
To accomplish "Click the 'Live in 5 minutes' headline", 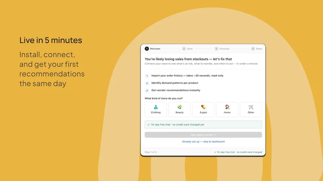I will (x=51, y=40).
